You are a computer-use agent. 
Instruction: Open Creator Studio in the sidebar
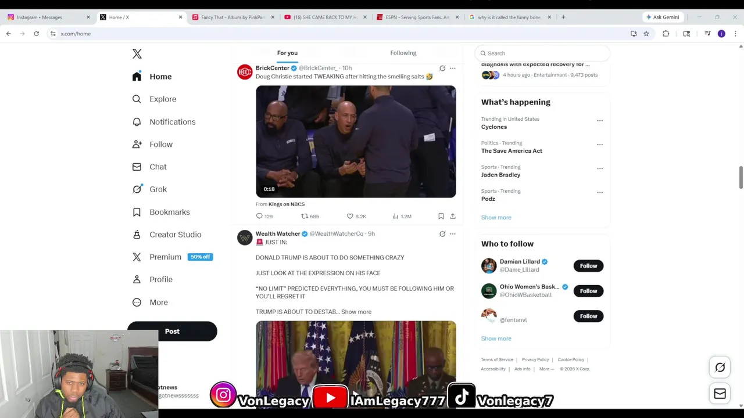tap(167, 235)
